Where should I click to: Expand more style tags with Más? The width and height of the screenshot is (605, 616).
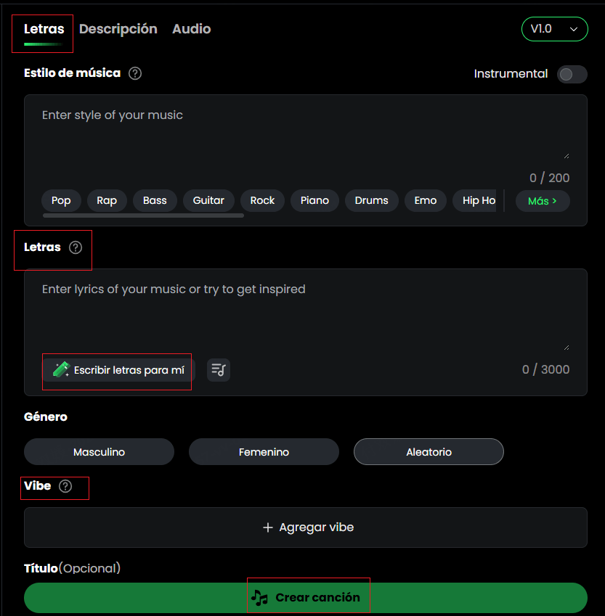[x=542, y=201]
